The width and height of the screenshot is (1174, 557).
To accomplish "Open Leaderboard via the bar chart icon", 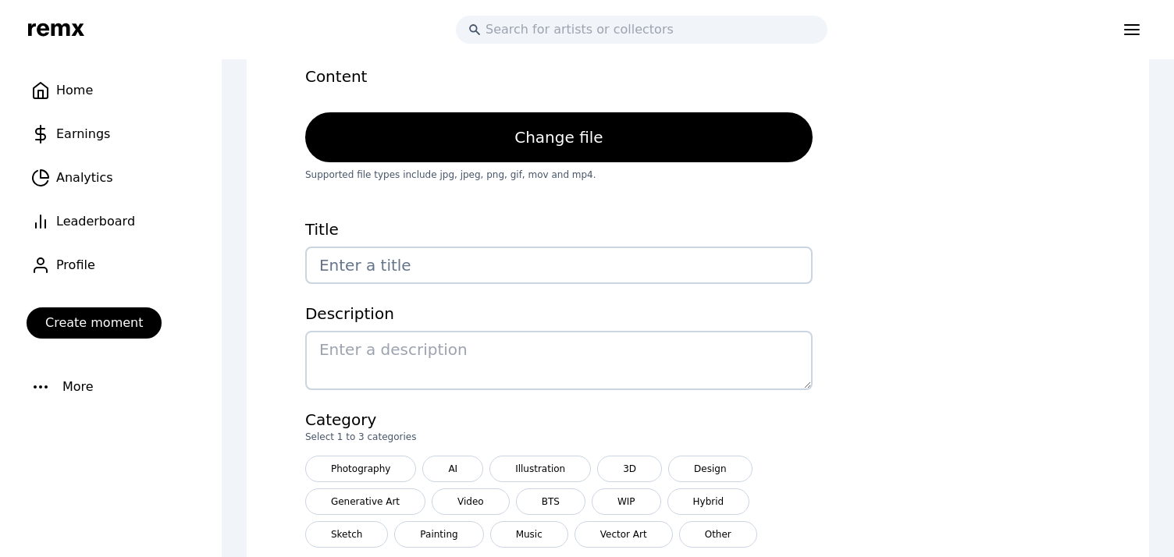I will tap(41, 222).
